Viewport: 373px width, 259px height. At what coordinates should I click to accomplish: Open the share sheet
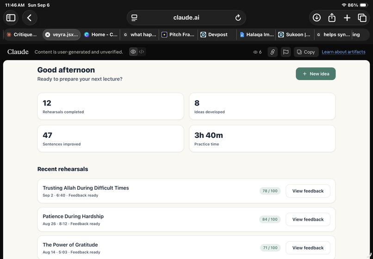pos(332,18)
